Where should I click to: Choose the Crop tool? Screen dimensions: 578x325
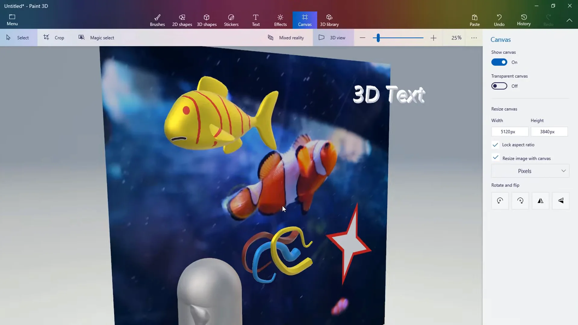(54, 38)
